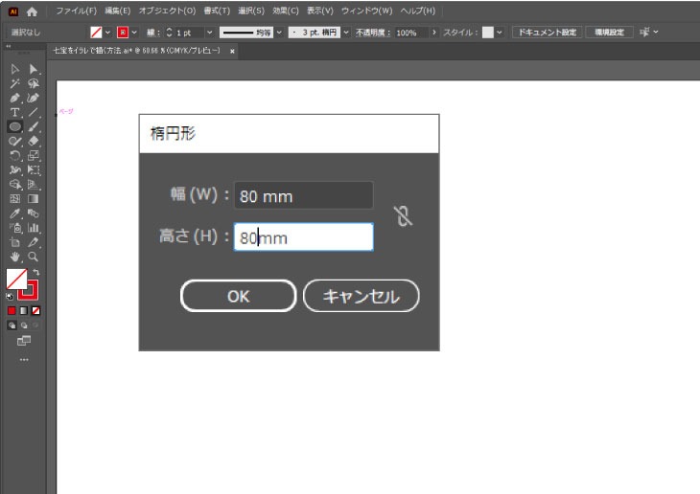This screenshot has width=700, height=494.
Task: Select the Gradient tool
Action: point(33,199)
